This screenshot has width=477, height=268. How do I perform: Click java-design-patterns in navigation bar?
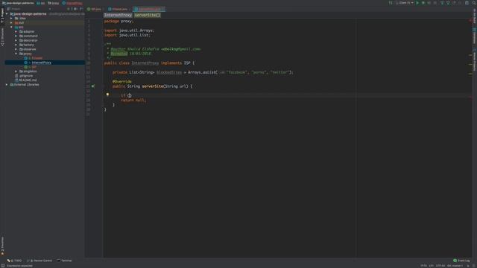pyautogui.click(x=18, y=3)
